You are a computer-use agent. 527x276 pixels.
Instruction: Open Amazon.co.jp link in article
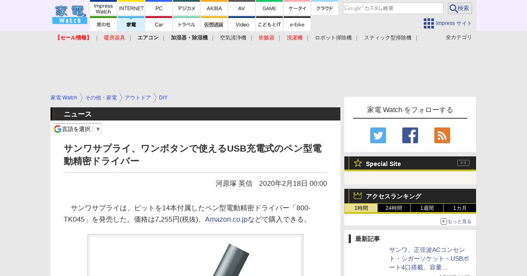226,219
